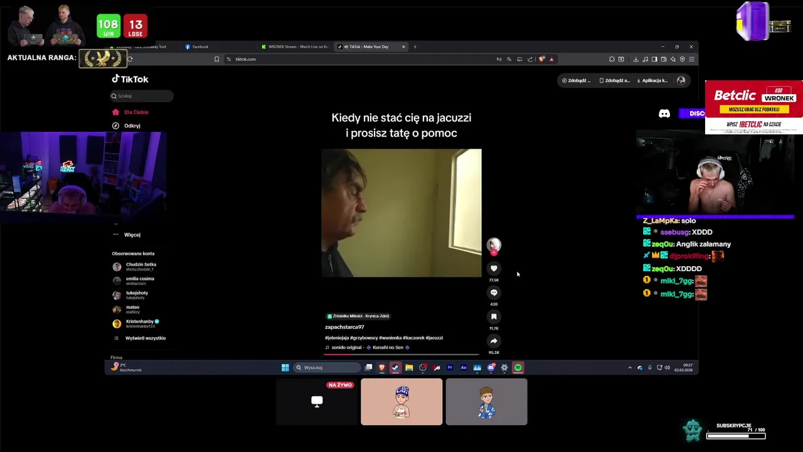Screen dimensions: 803x452
Task: Bookmark the video with the save icon
Action: click(x=494, y=317)
